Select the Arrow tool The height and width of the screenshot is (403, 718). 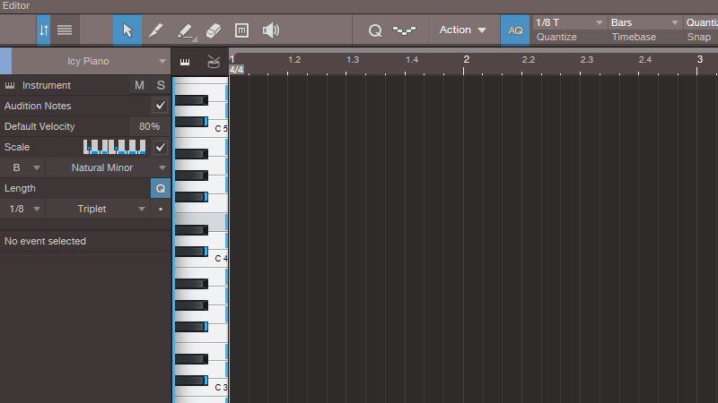[127, 30]
